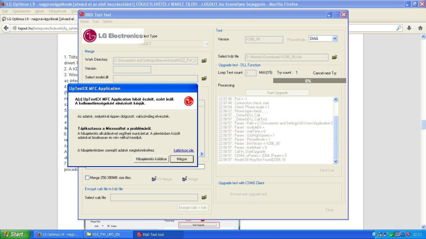Click the Merge Version input field

click(132, 70)
